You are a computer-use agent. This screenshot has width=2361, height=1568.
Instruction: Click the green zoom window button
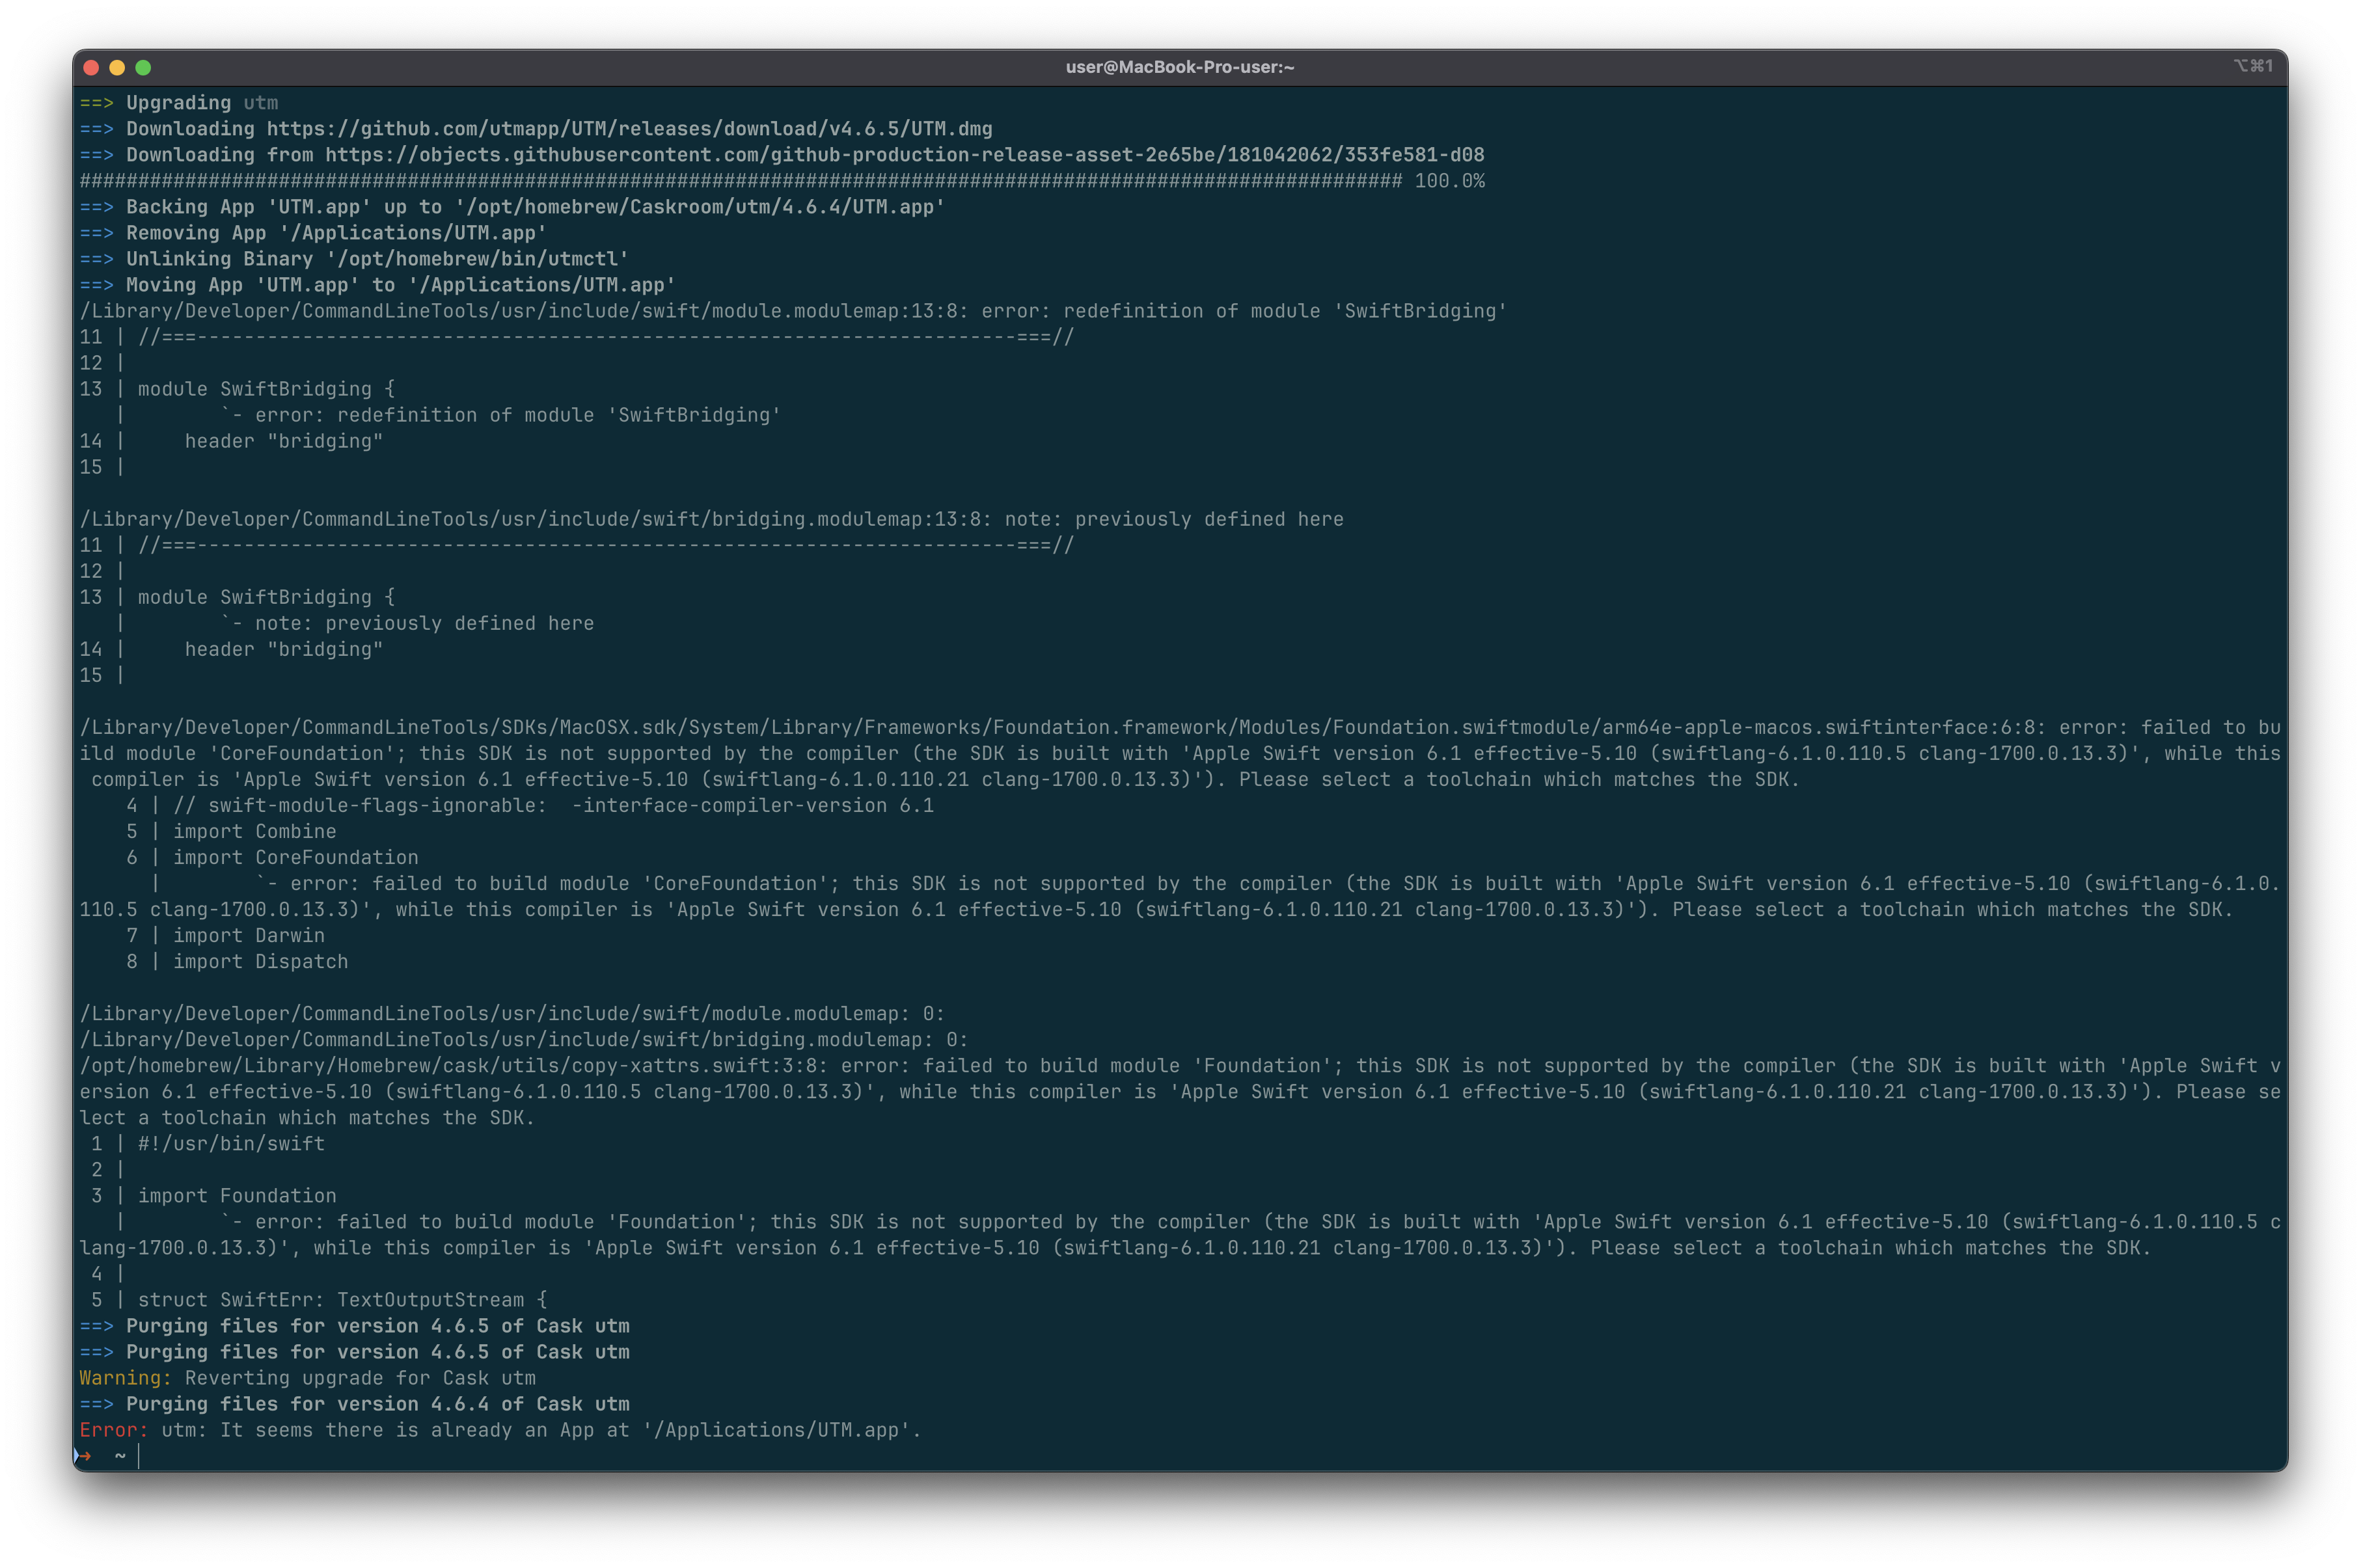143,67
